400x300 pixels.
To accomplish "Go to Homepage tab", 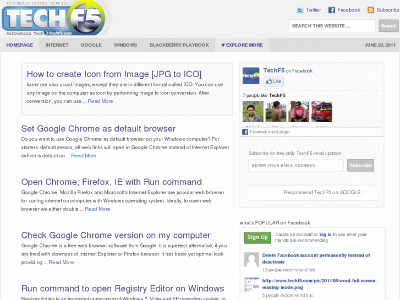I will click(x=20, y=45).
